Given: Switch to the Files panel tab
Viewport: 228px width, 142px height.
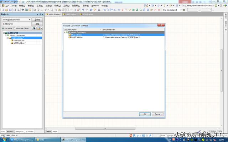Looking at the screenshot, I should (3, 131).
